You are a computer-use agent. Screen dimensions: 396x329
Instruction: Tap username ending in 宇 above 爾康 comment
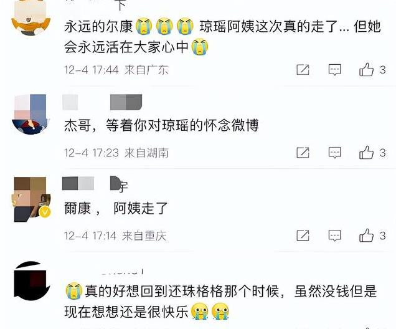coord(95,184)
